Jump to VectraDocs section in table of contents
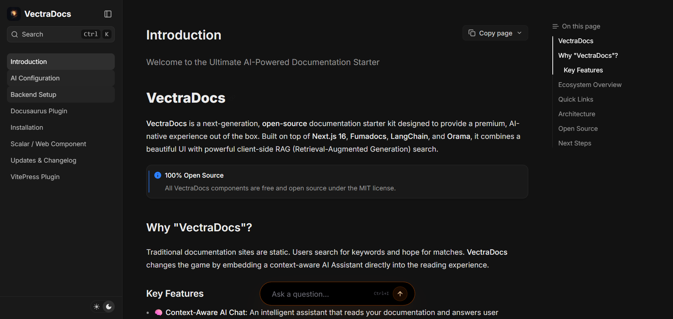 576,41
